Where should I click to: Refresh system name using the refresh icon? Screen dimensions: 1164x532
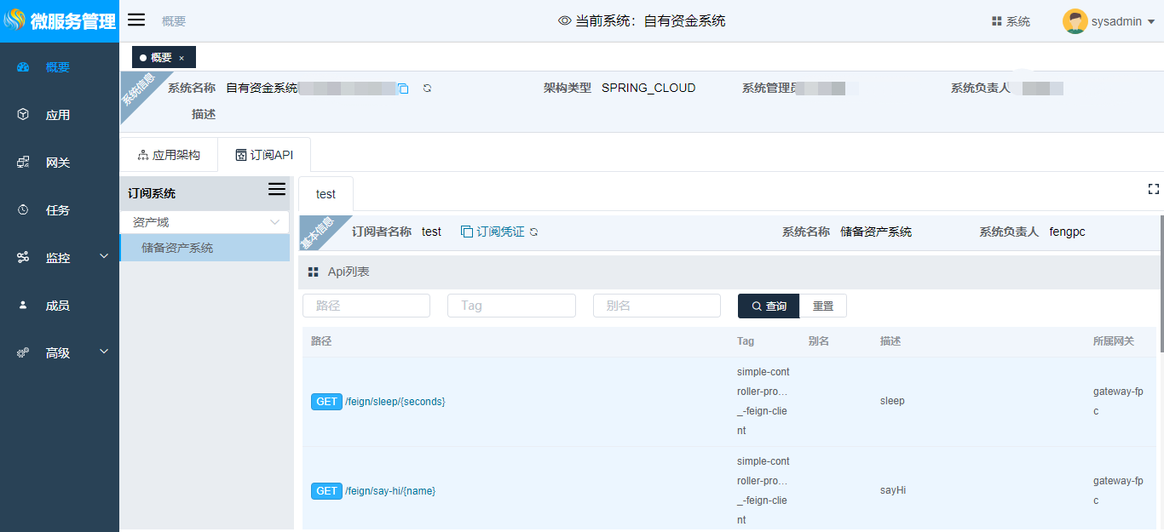click(427, 89)
